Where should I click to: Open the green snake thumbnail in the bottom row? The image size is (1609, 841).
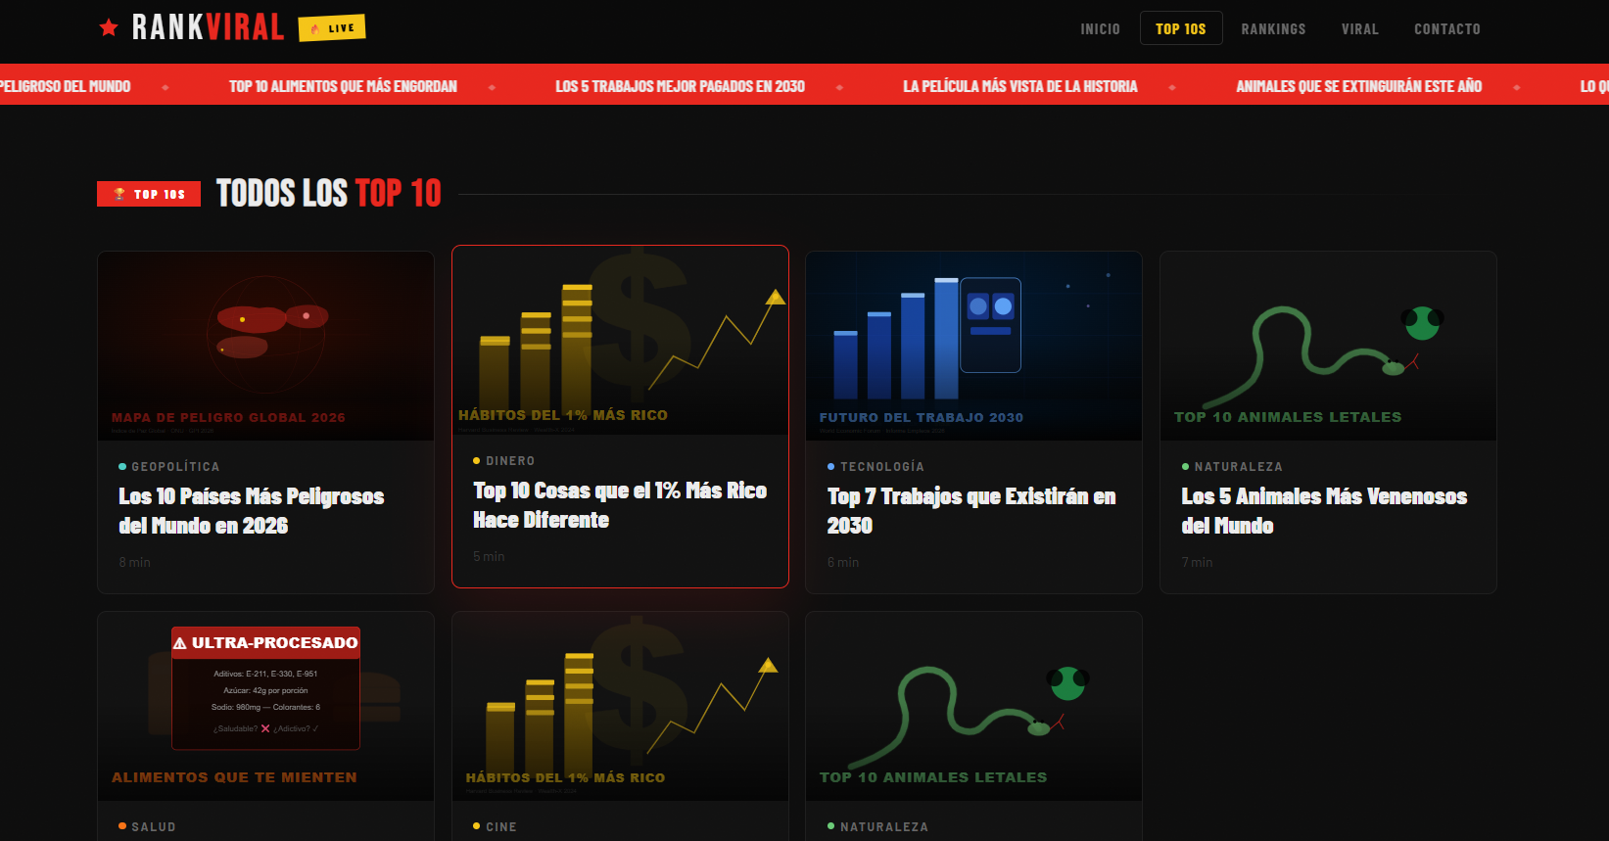973,706
